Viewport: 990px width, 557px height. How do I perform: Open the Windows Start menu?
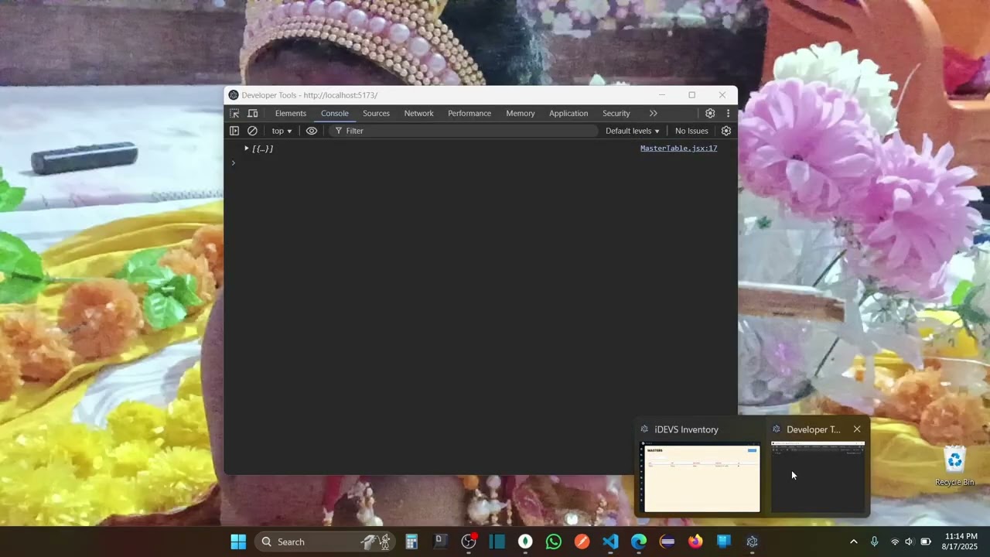238,542
